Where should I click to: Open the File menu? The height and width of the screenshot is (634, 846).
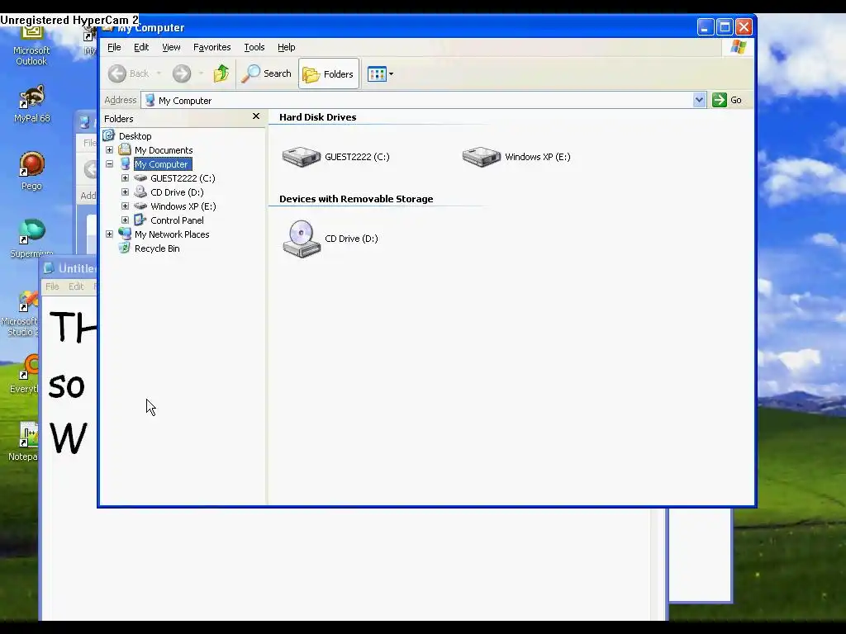point(114,47)
